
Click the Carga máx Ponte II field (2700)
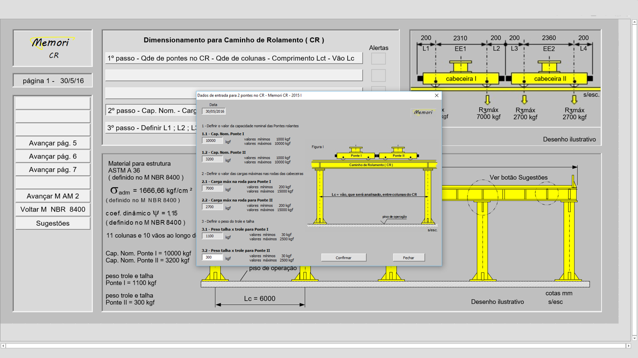212,207
